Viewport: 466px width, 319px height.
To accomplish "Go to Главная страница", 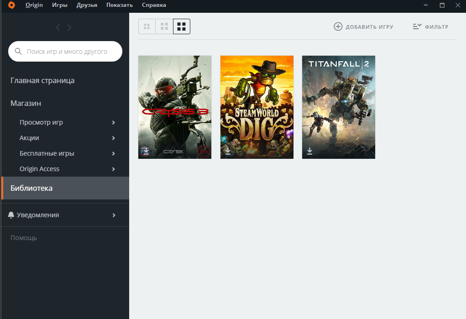I will pos(42,81).
